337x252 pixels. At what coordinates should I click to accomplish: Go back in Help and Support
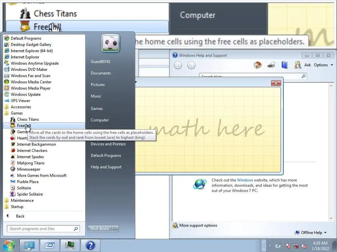coord(178,65)
